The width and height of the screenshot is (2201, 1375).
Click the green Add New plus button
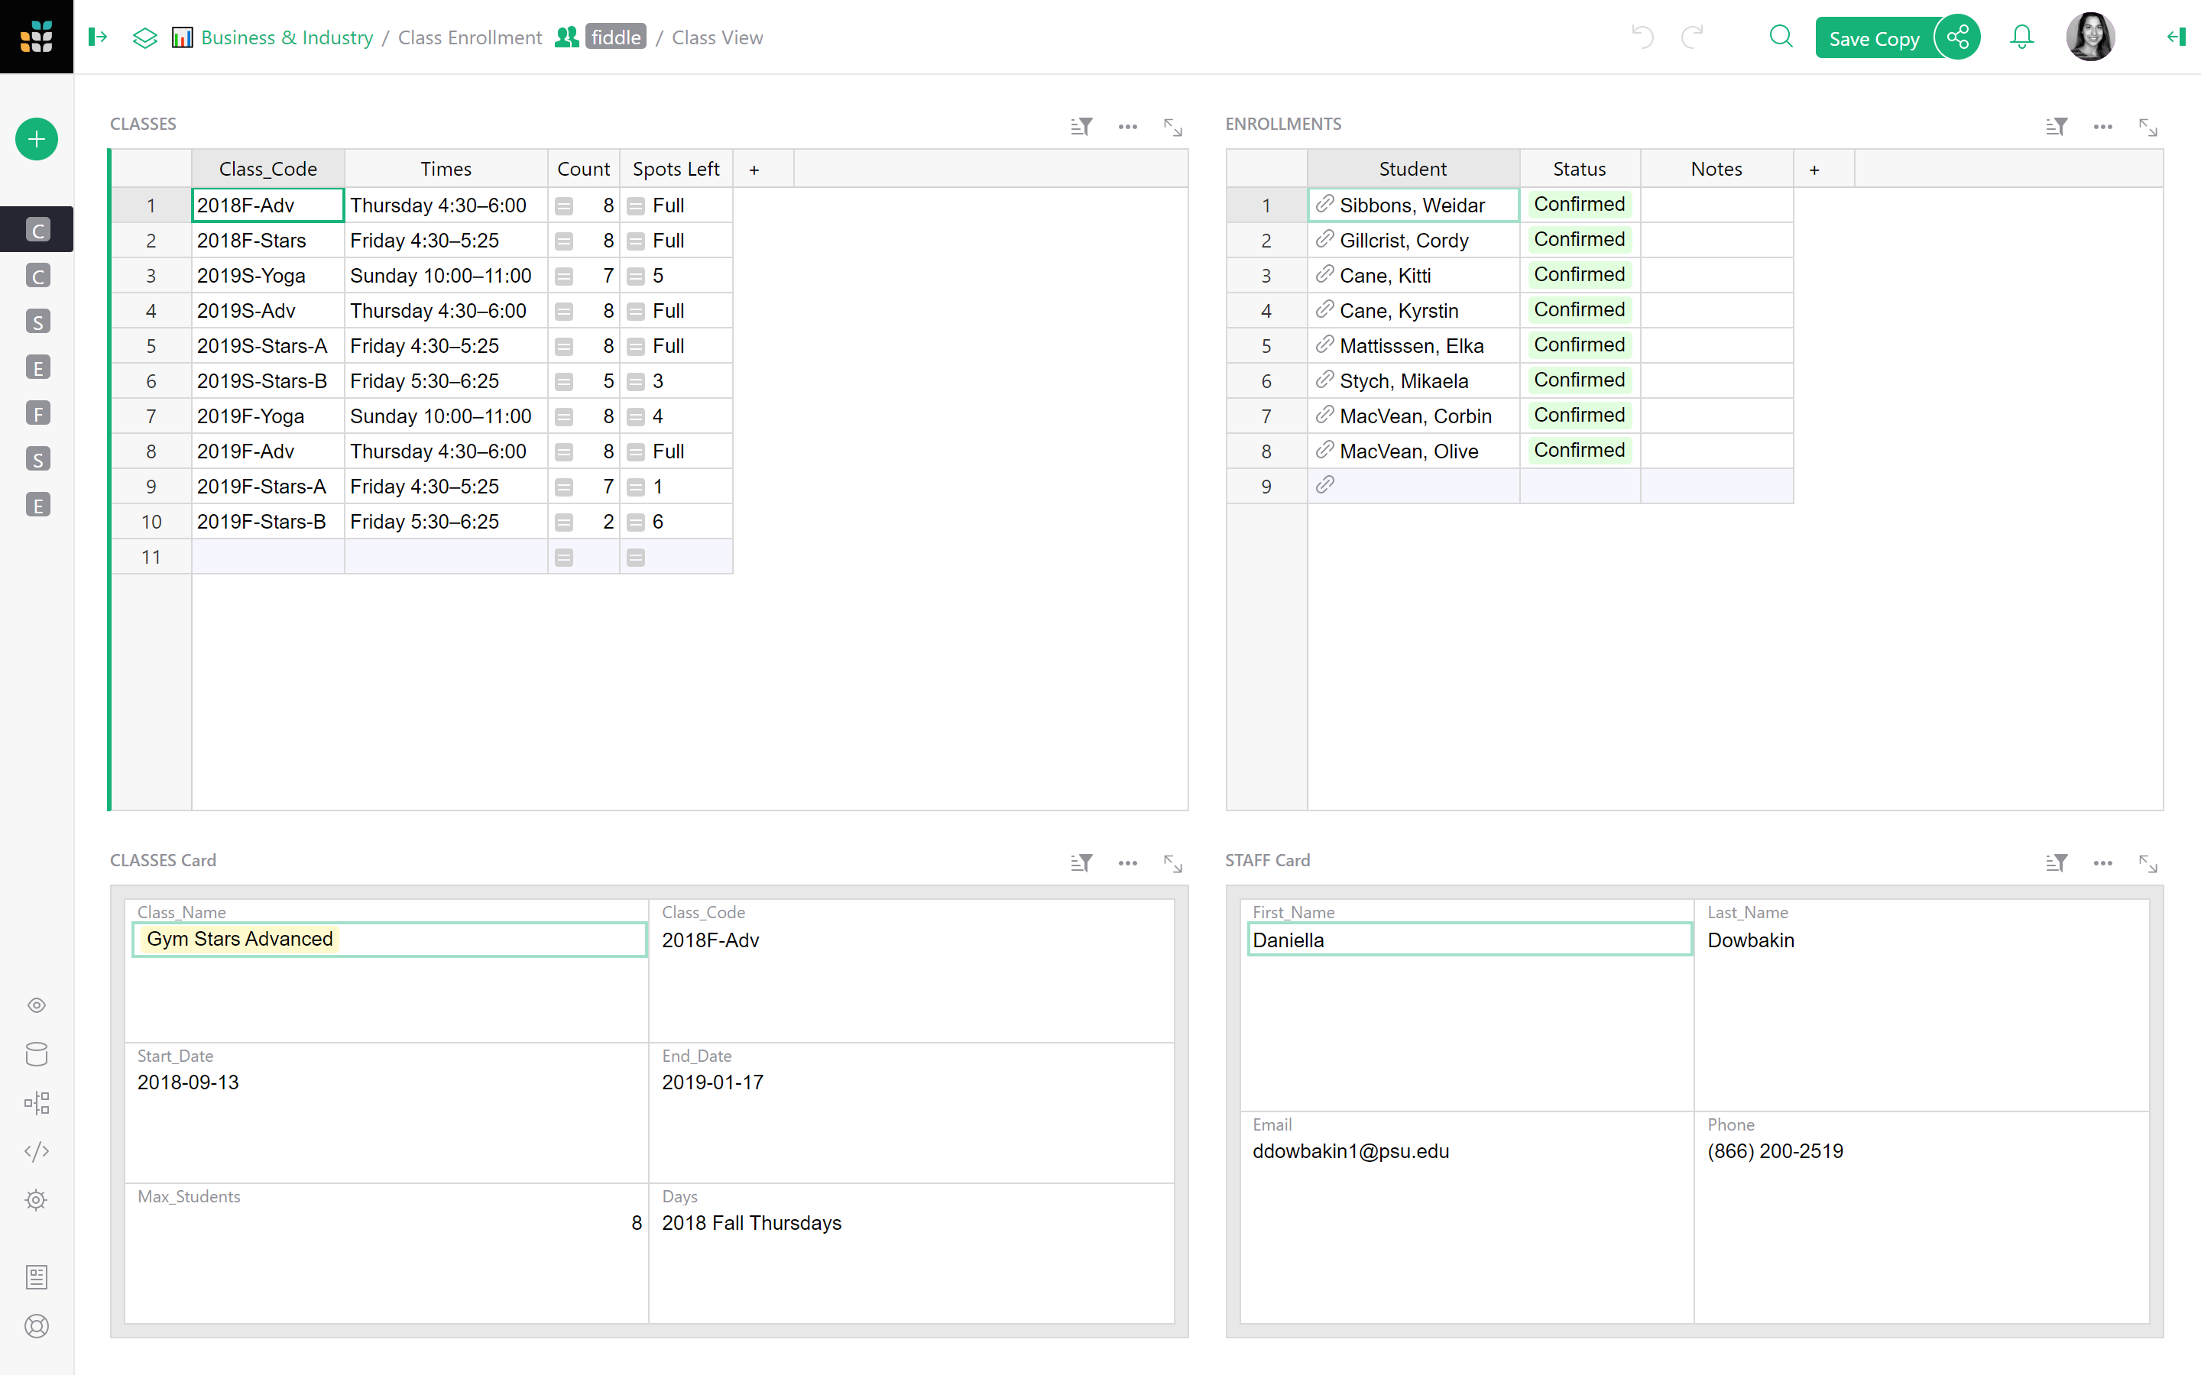point(37,139)
